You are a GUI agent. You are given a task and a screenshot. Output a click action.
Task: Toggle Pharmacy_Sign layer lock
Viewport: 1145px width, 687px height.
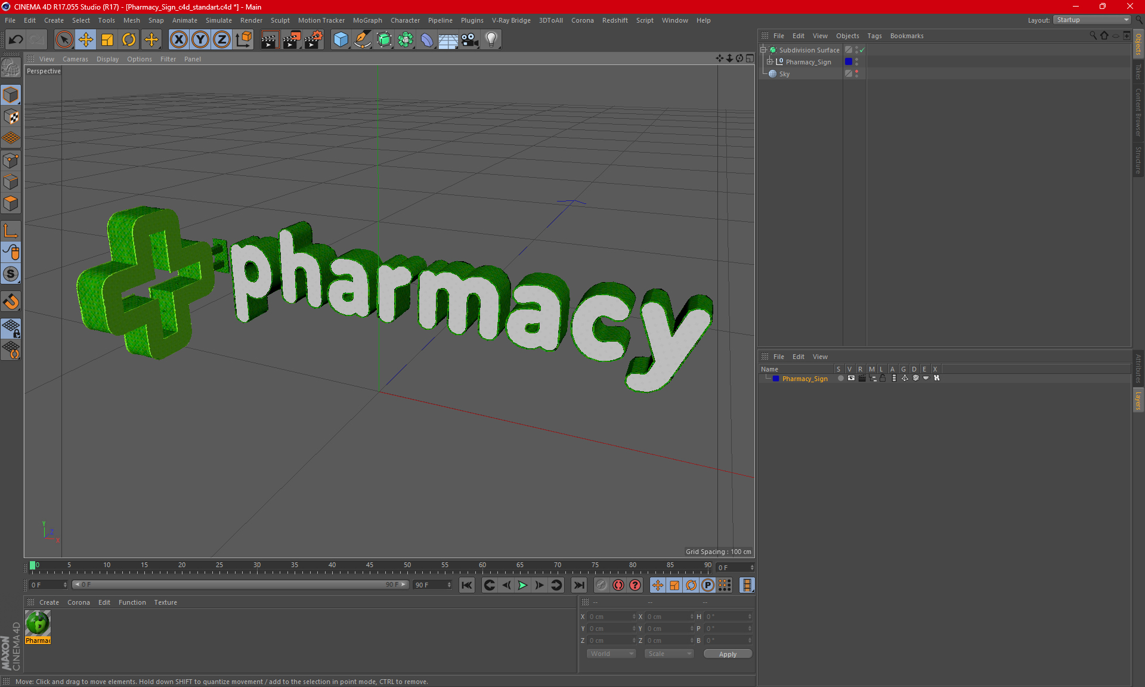point(883,378)
